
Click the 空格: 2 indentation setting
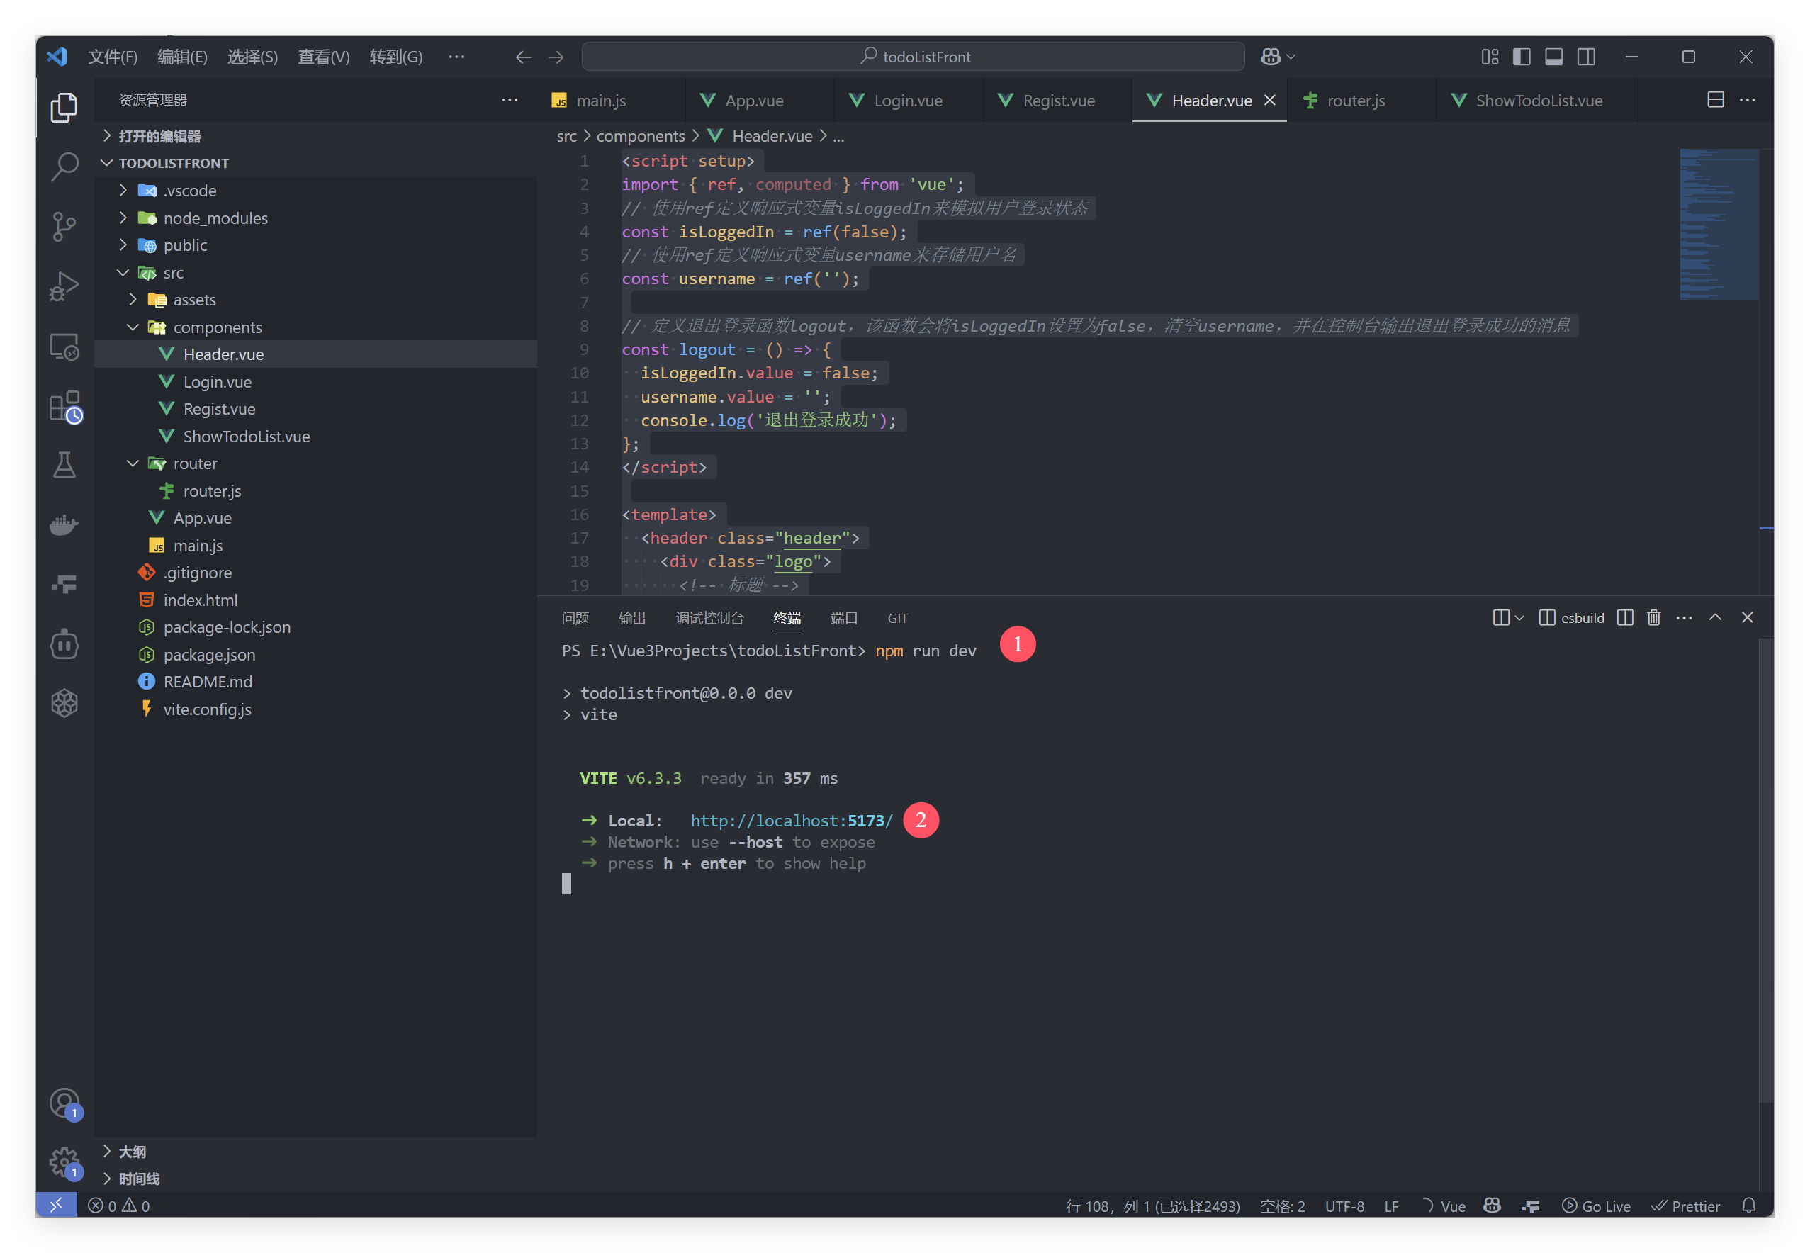pos(1283,1206)
